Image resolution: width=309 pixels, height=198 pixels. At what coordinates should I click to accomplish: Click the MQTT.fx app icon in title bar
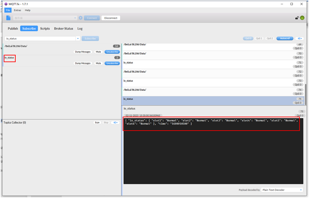tap(6, 4)
